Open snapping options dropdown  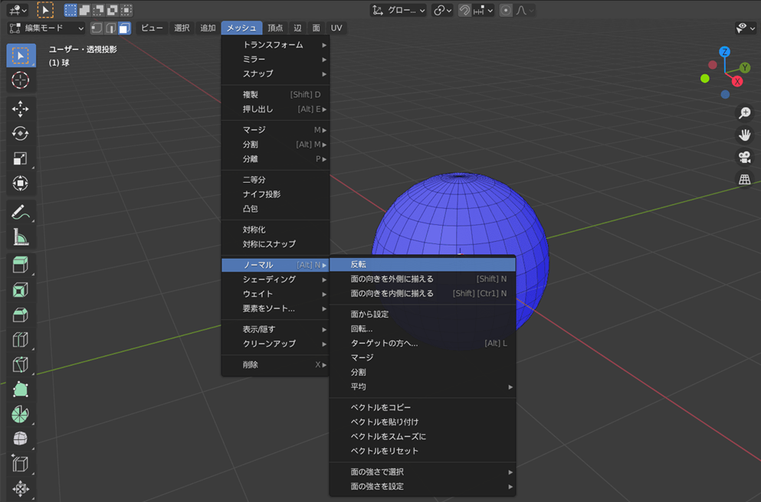[x=483, y=10]
